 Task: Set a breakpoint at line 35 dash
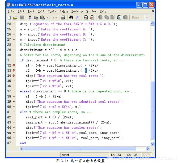click(14, 81)
